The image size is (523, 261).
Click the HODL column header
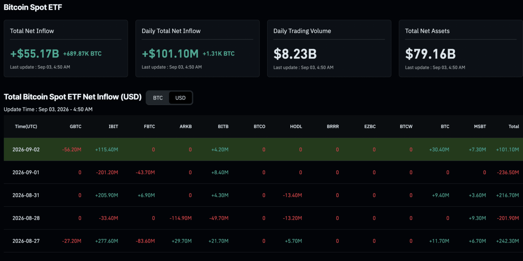[x=296, y=126]
